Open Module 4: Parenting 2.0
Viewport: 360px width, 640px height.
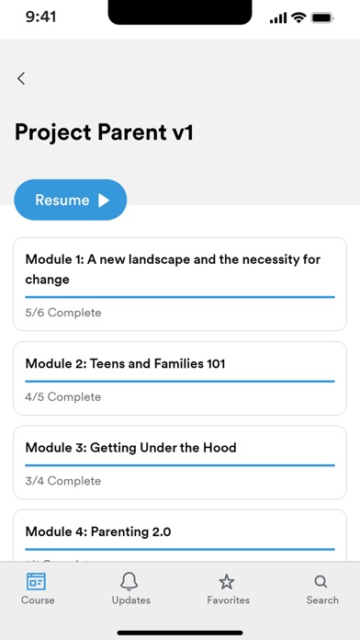coord(180,535)
